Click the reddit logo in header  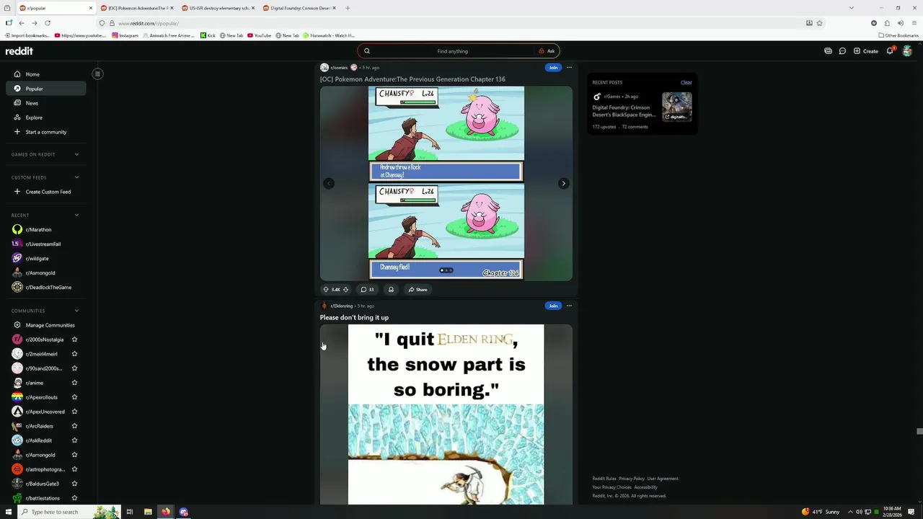click(19, 51)
